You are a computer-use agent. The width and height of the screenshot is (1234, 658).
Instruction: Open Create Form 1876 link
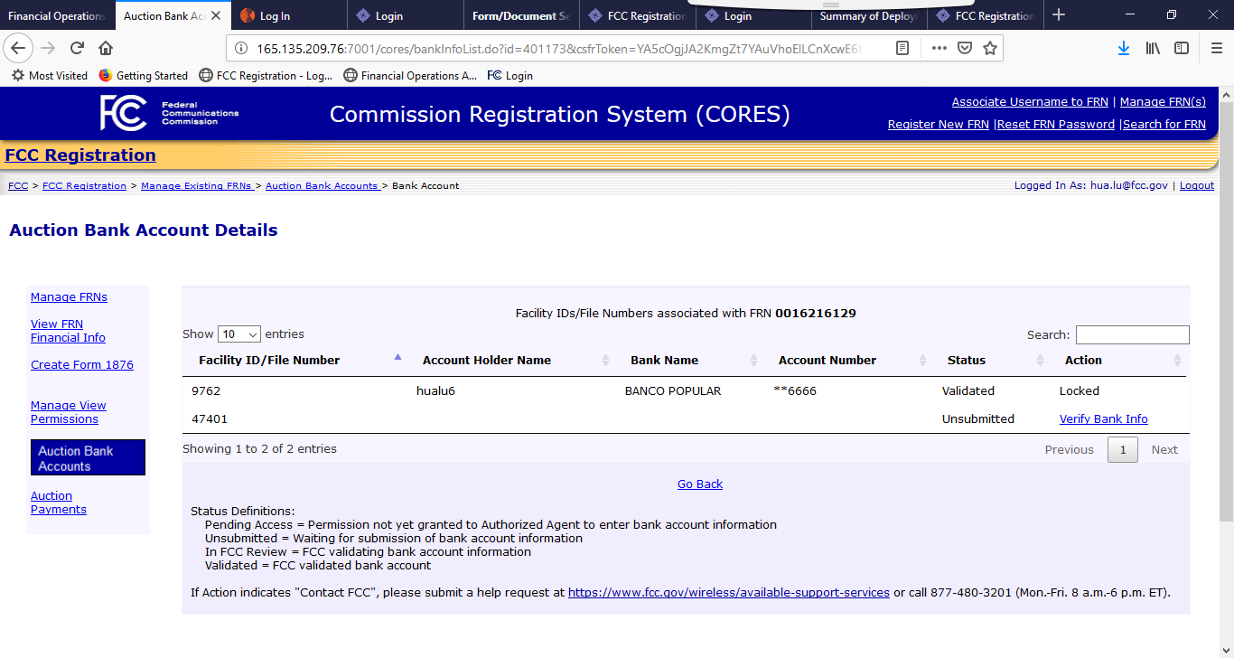coord(82,365)
